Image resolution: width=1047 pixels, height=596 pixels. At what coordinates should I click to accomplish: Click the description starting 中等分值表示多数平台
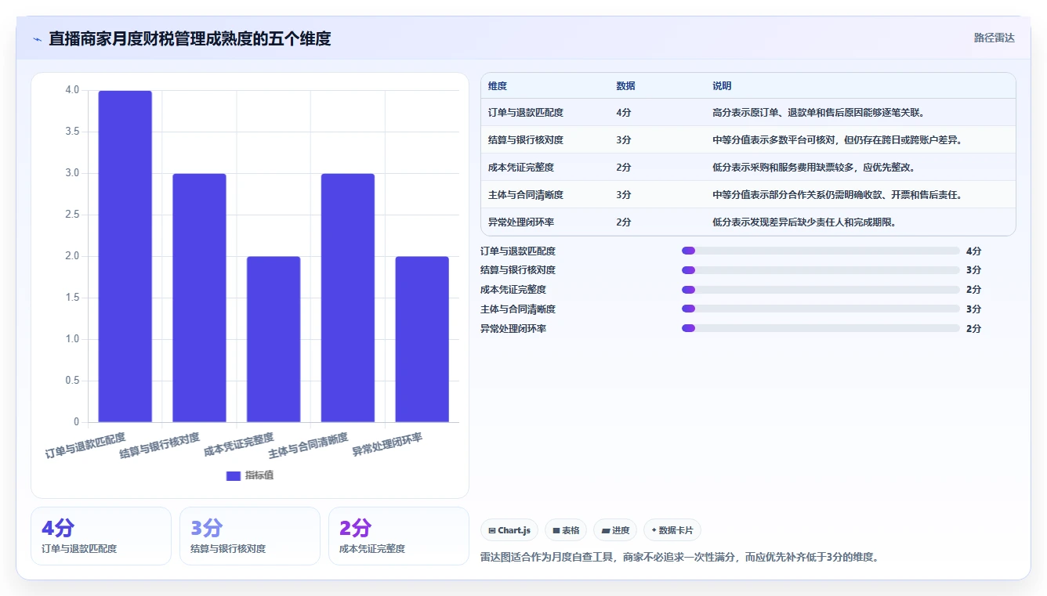[x=837, y=140]
